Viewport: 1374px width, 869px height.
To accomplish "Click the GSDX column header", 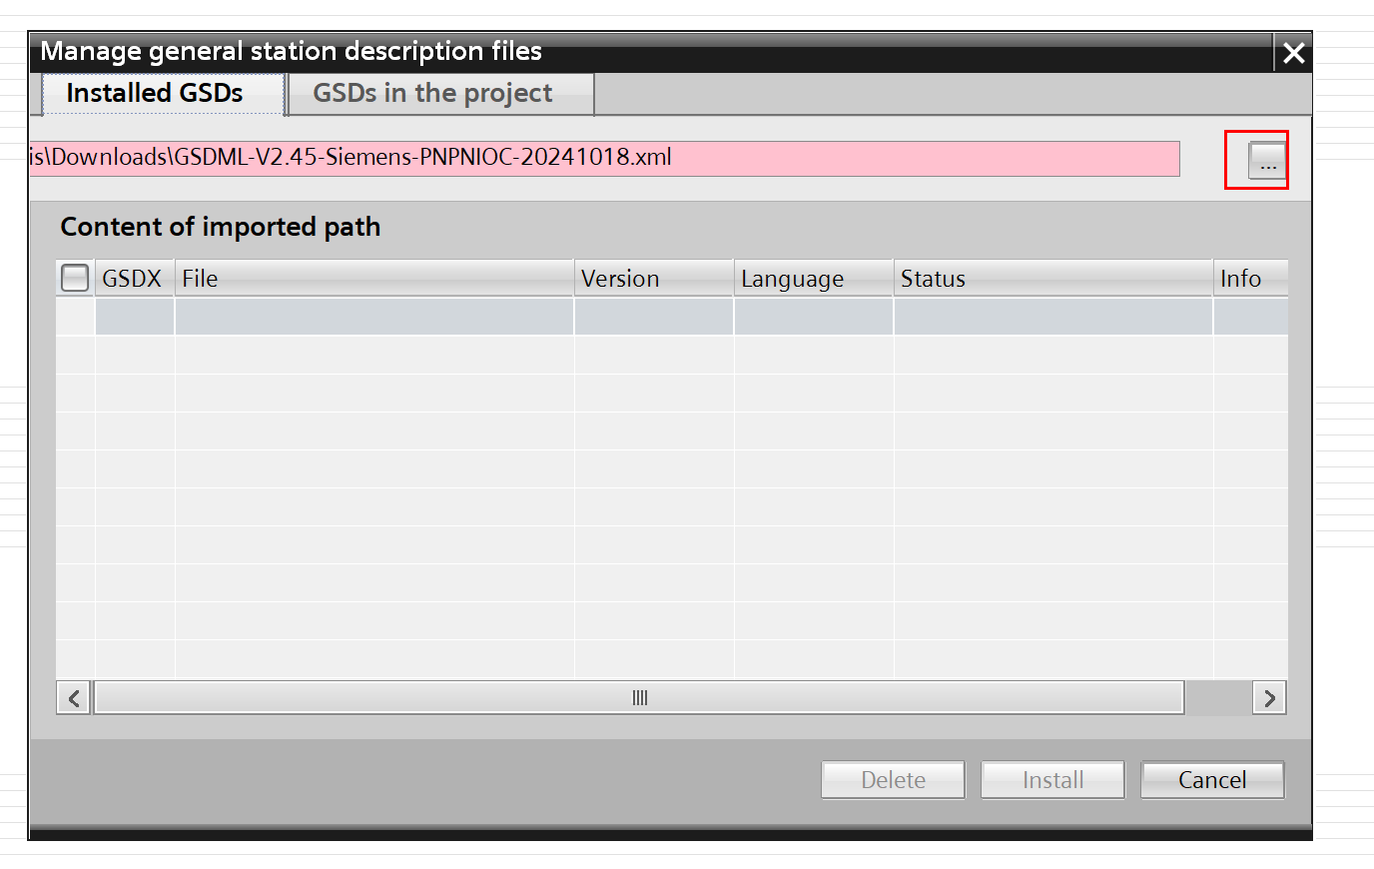I will click(133, 279).
